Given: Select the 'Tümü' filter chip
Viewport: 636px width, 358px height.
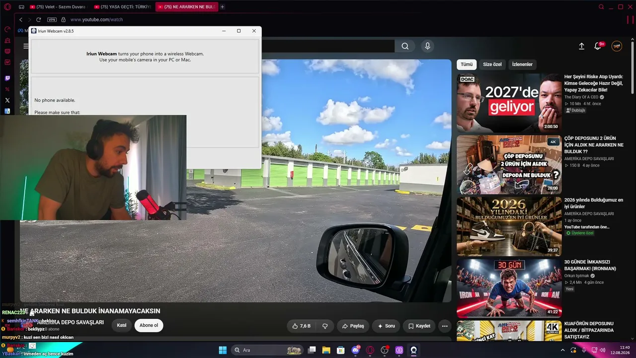Looking at the screenshot, I should coord(467,64).
